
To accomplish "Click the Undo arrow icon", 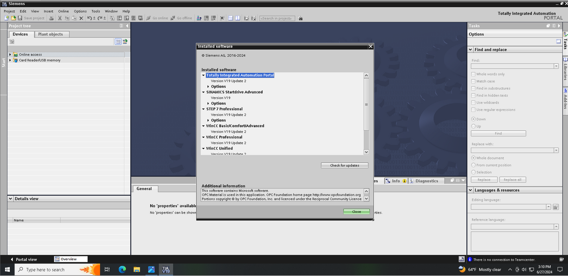I will tap(90, 18).
